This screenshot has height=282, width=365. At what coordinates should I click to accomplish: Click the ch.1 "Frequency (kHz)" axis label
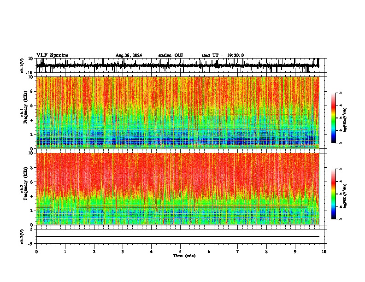25,107
